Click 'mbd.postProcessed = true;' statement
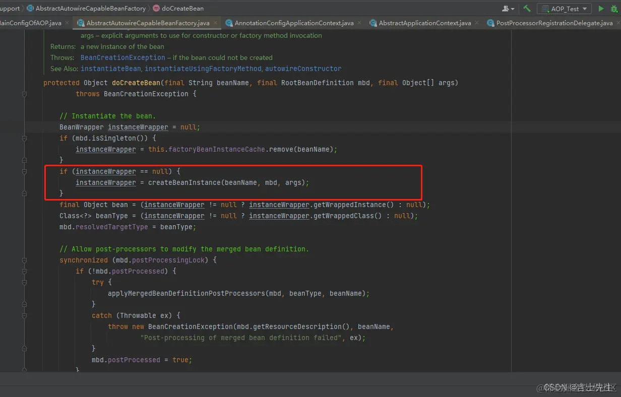The width and height of the screenshot is (621, 397). [142, 360]
